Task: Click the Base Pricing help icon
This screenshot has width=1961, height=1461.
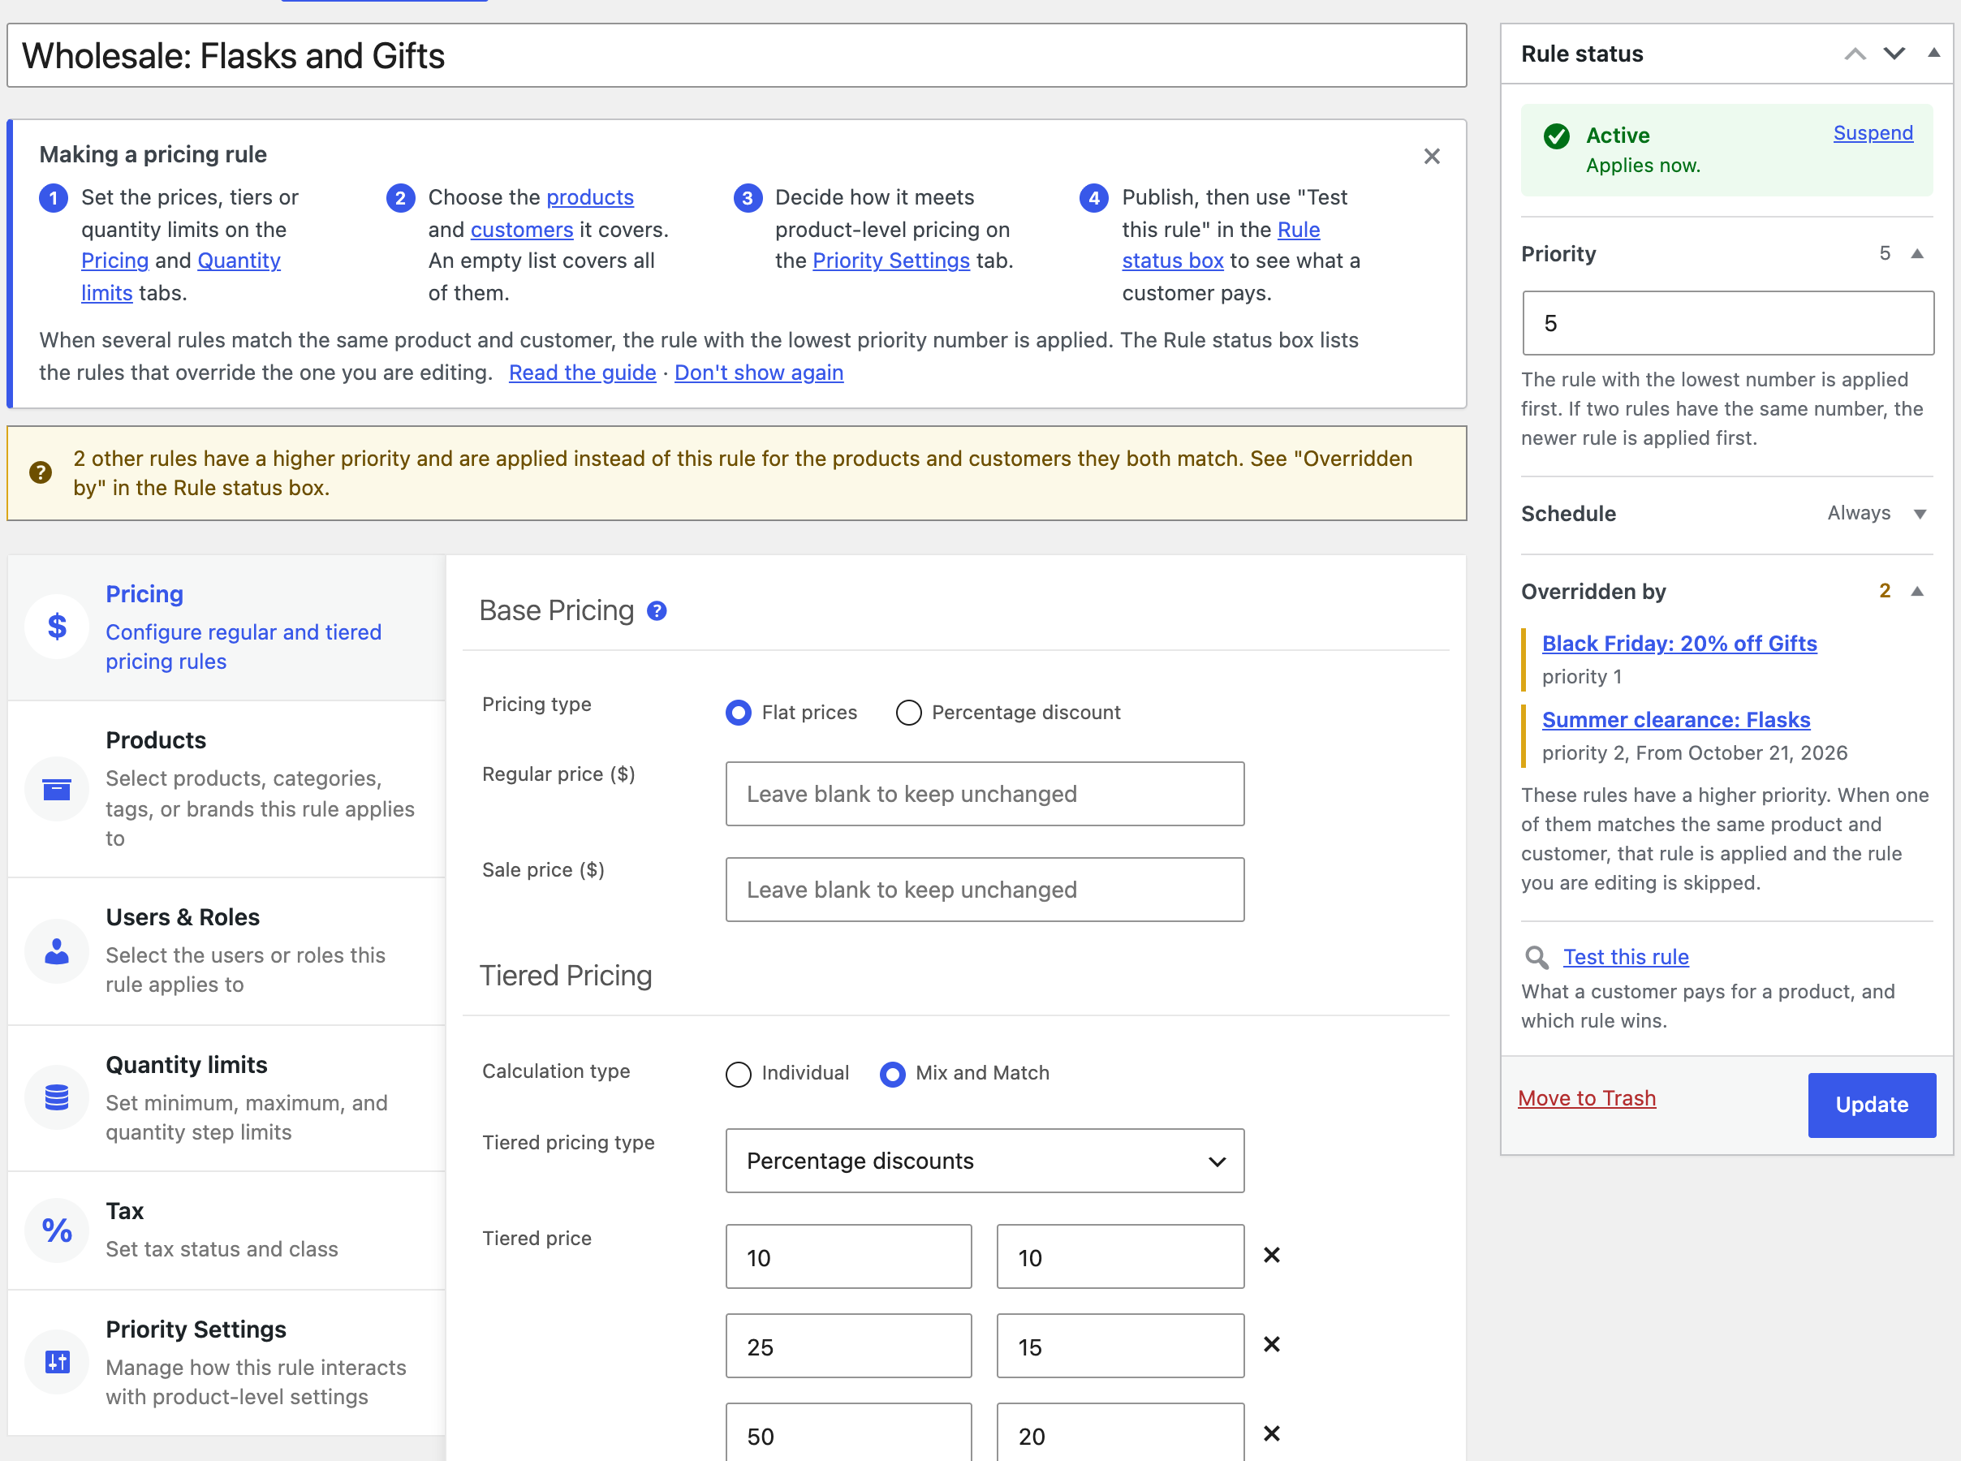Action: (657, 611)
